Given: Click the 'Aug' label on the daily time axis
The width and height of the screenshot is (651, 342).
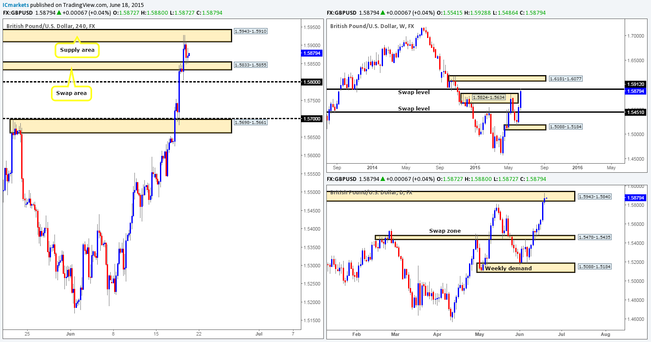Looking at the screenshot, I should (606, 334).
